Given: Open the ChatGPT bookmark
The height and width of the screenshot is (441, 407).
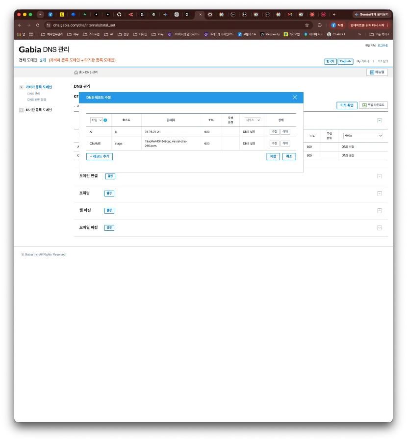Looking at the screenshot, I should (x=336, y=34).
